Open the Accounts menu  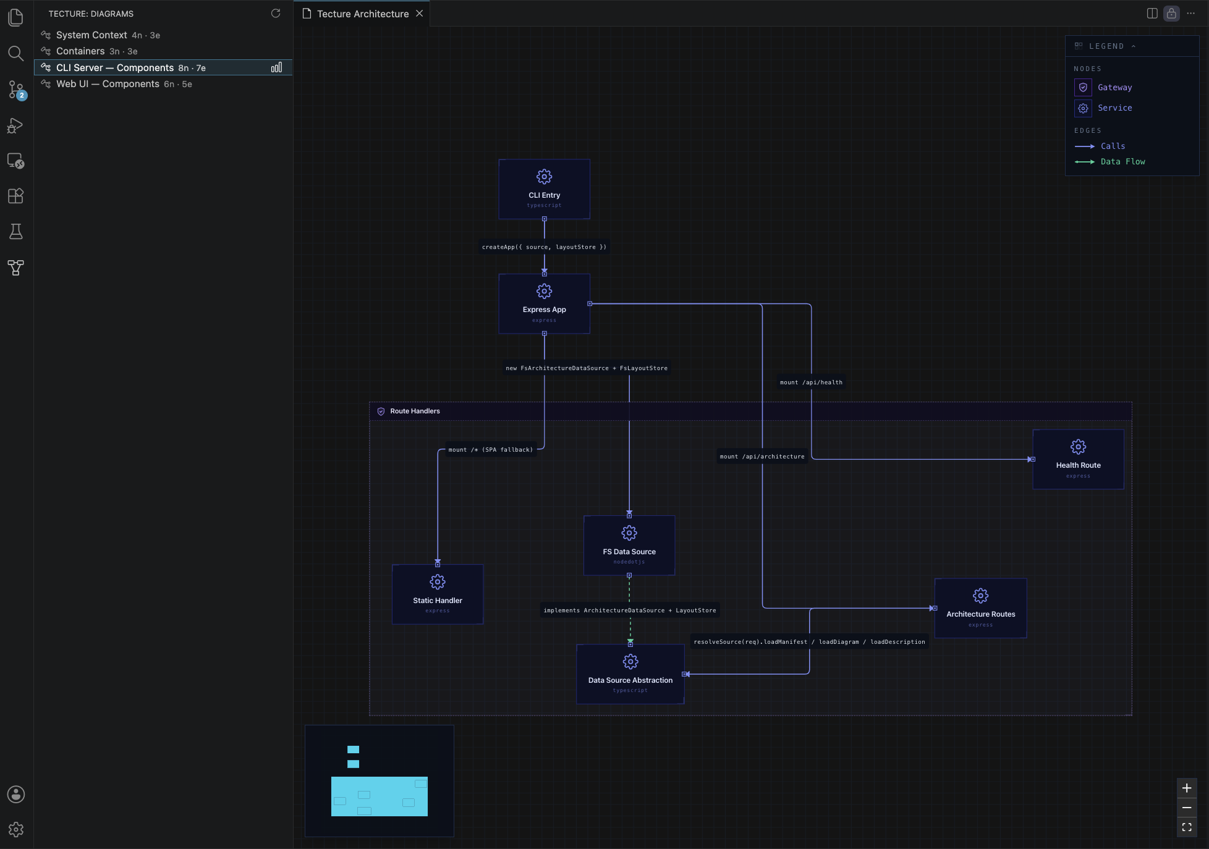(16, 794)
